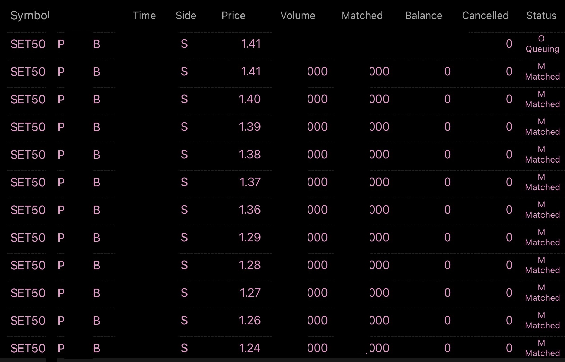Click the Symbol column header
This screenshot has width=565, height=362.
click(30, 16)
